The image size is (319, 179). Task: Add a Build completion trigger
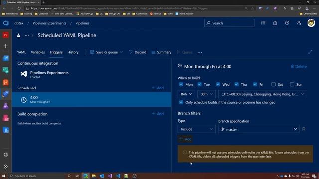click(158, 114)
